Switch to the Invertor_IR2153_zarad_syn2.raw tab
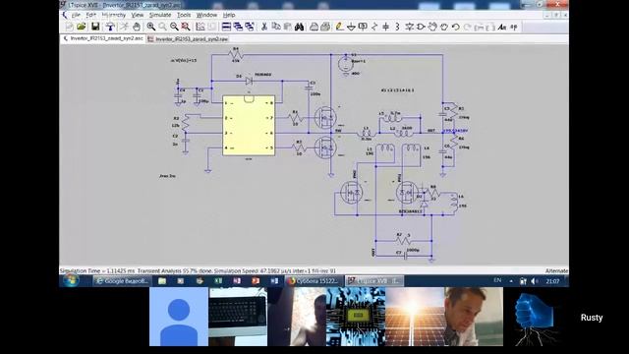This screenshot has width=629, height=354. tap(188, 39)
